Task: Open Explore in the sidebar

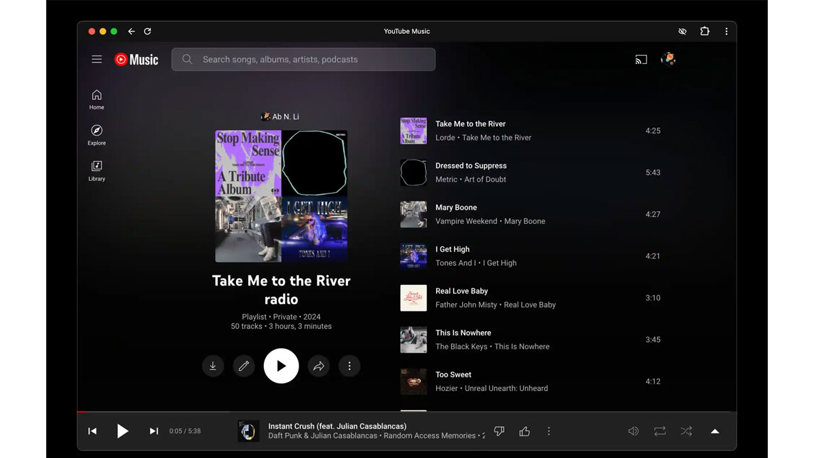Action: [97, 135]
